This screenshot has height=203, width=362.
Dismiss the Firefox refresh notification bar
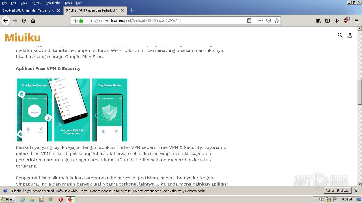(356, 191)
